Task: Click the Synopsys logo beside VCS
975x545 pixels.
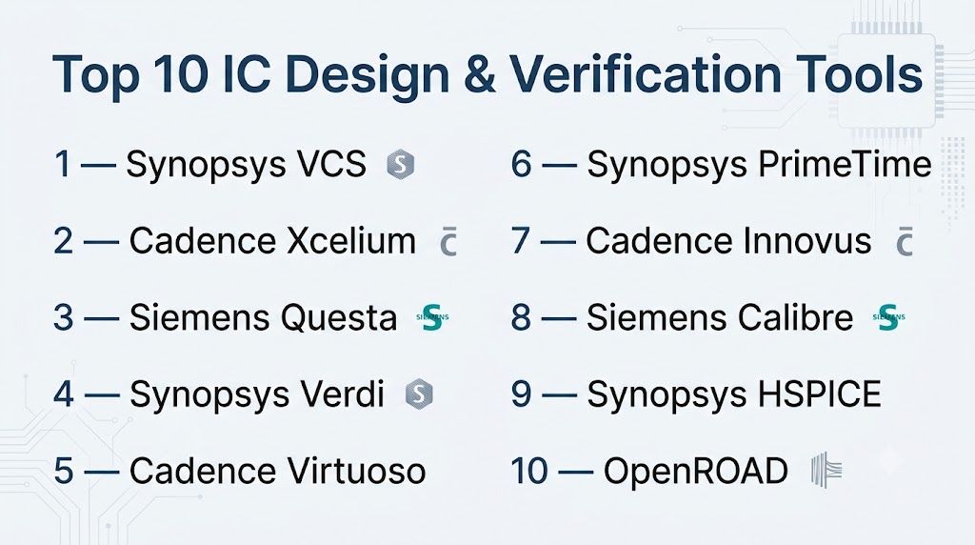Action: pos(401,165)
